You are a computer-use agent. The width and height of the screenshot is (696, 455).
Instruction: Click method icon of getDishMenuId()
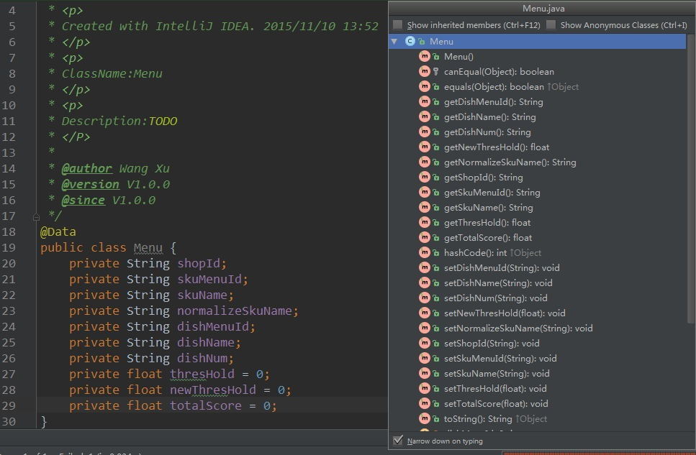(425, 101)
